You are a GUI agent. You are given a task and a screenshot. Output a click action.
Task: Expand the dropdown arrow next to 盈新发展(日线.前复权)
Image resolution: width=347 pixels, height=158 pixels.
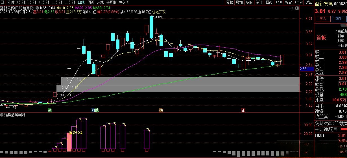(x=37, y=8)
